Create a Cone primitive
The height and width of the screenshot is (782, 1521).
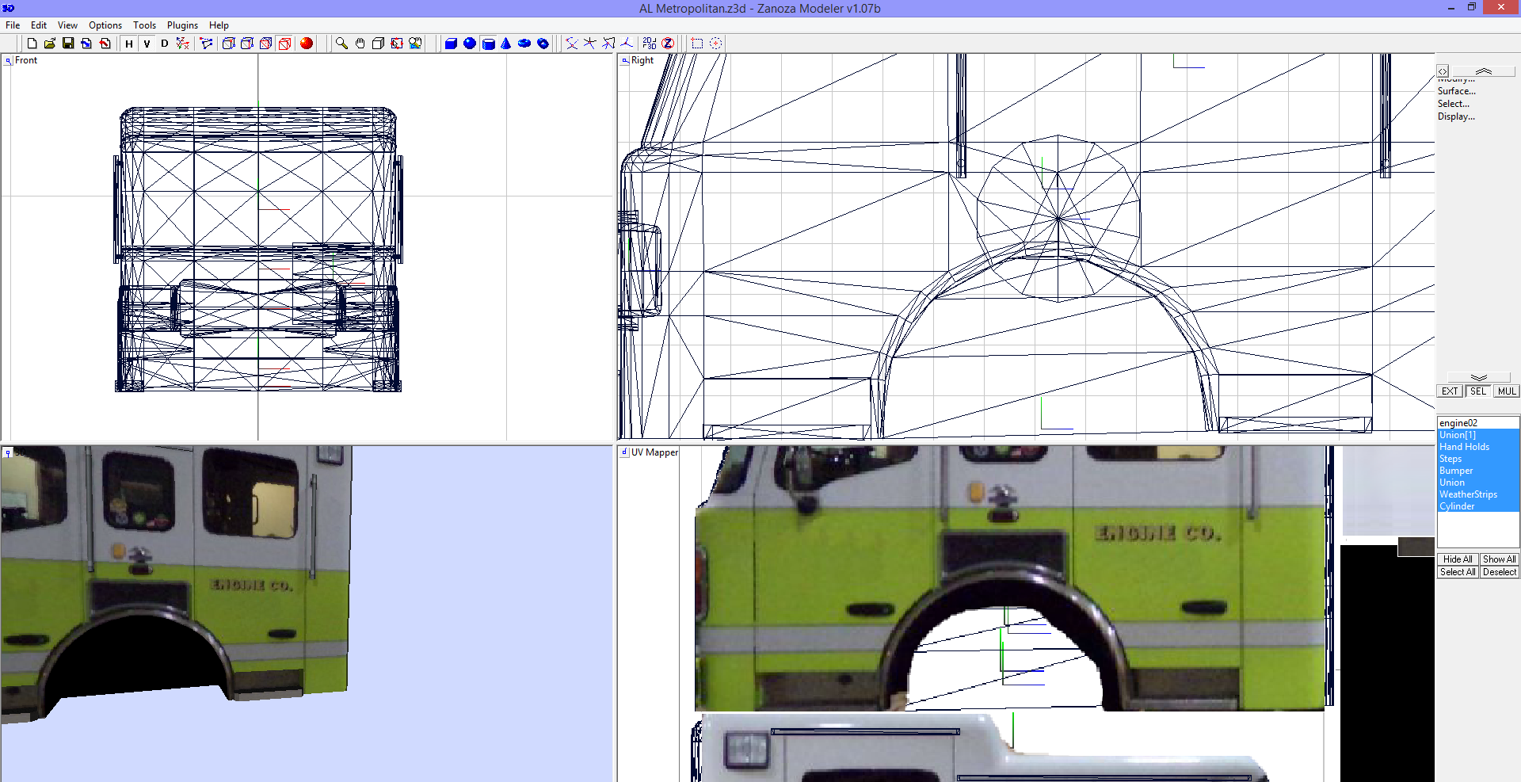pos(506,44)
